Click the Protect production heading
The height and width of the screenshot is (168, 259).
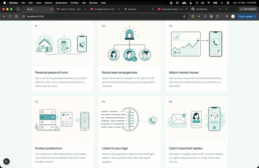tap(49, 148)
